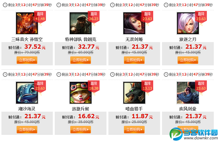Image resolution: width=218 pixels, height=143 pixels.
Task: Buy 迅捷斥候 with 立即抢购 button
Action: pyautogui.click(x=81, y=129)
